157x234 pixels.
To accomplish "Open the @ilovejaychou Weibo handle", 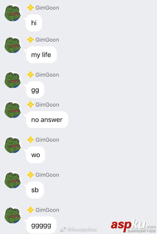I will (82, 229).
